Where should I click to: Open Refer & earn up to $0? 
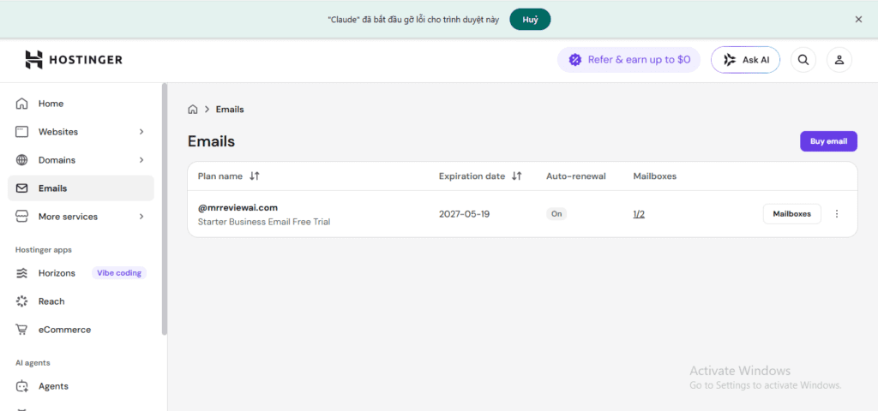(x=628, y=60)
